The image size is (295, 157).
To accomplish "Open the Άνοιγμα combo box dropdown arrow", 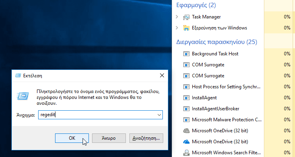I will pos(159,115).
